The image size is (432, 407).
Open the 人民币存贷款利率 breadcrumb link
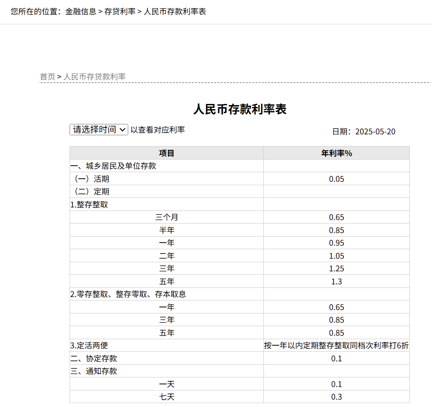(94, 77)
